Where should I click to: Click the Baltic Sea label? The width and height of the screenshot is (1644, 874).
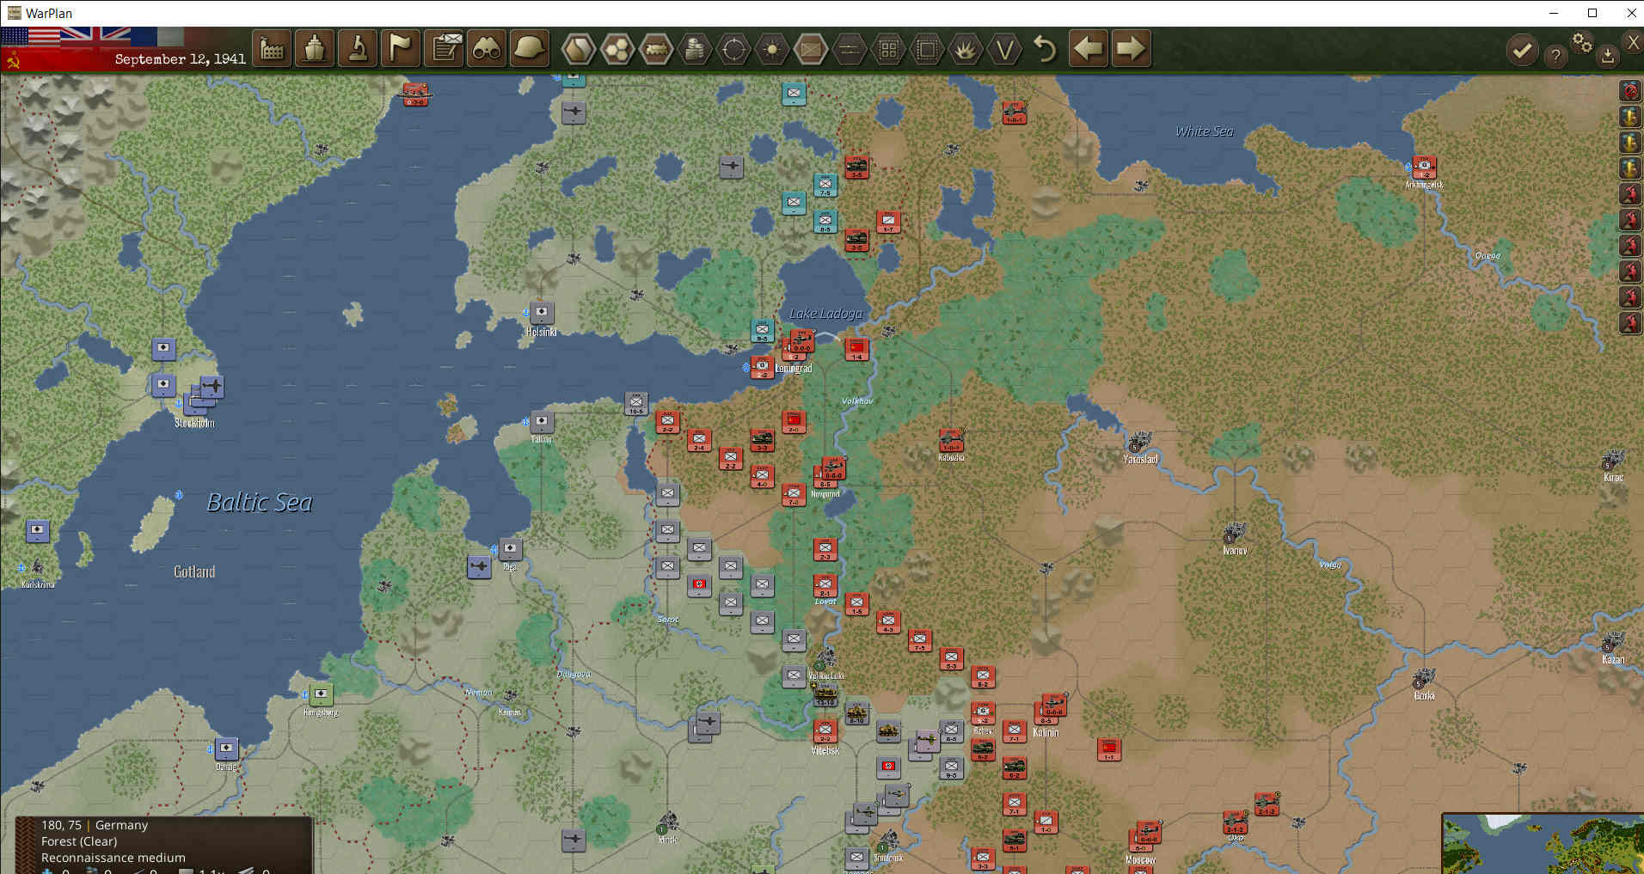pos(259,503)
